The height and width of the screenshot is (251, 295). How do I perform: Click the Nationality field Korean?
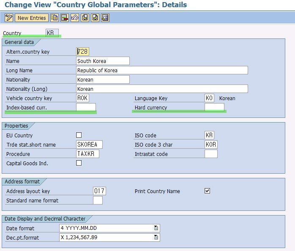[103, 79]
